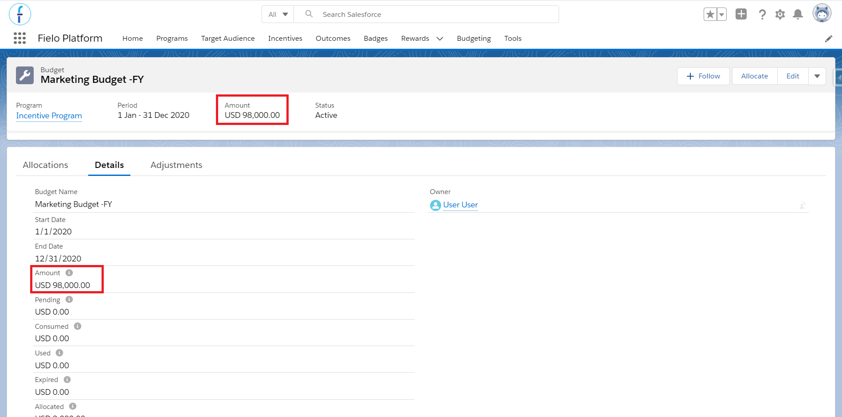Click the Start Date value '1/1/2020'
The width and height of the screenshot is (842, 417).
tap(53, 232)
